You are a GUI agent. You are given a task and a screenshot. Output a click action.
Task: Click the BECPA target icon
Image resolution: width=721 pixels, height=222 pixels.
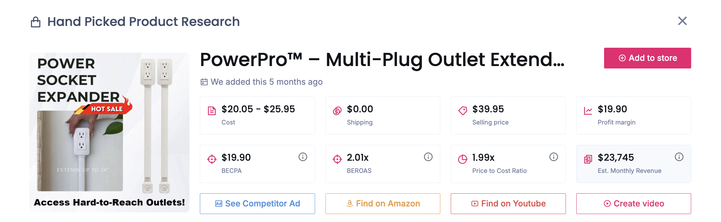(x=211, y=159)
